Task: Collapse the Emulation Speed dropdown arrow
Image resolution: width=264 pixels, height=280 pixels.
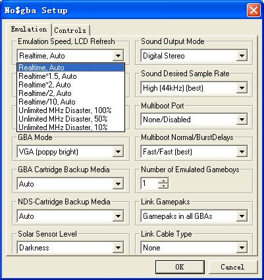Action: [118, 56]
